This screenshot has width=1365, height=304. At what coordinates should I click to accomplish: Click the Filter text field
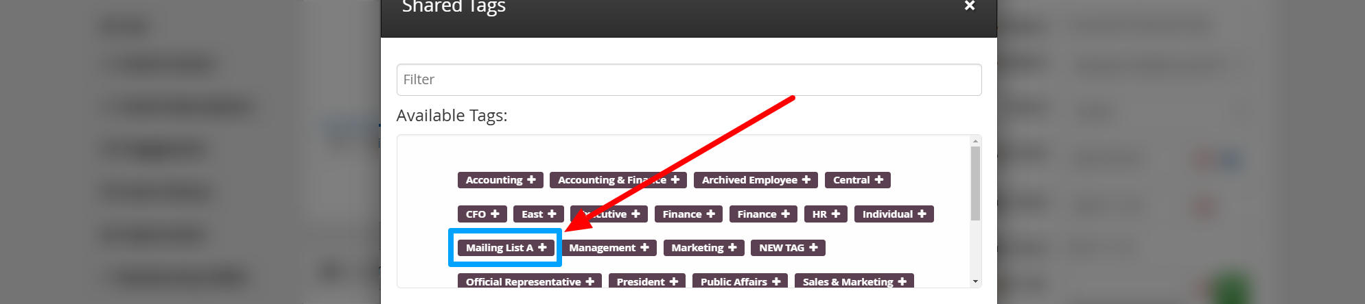pos(689,80)
